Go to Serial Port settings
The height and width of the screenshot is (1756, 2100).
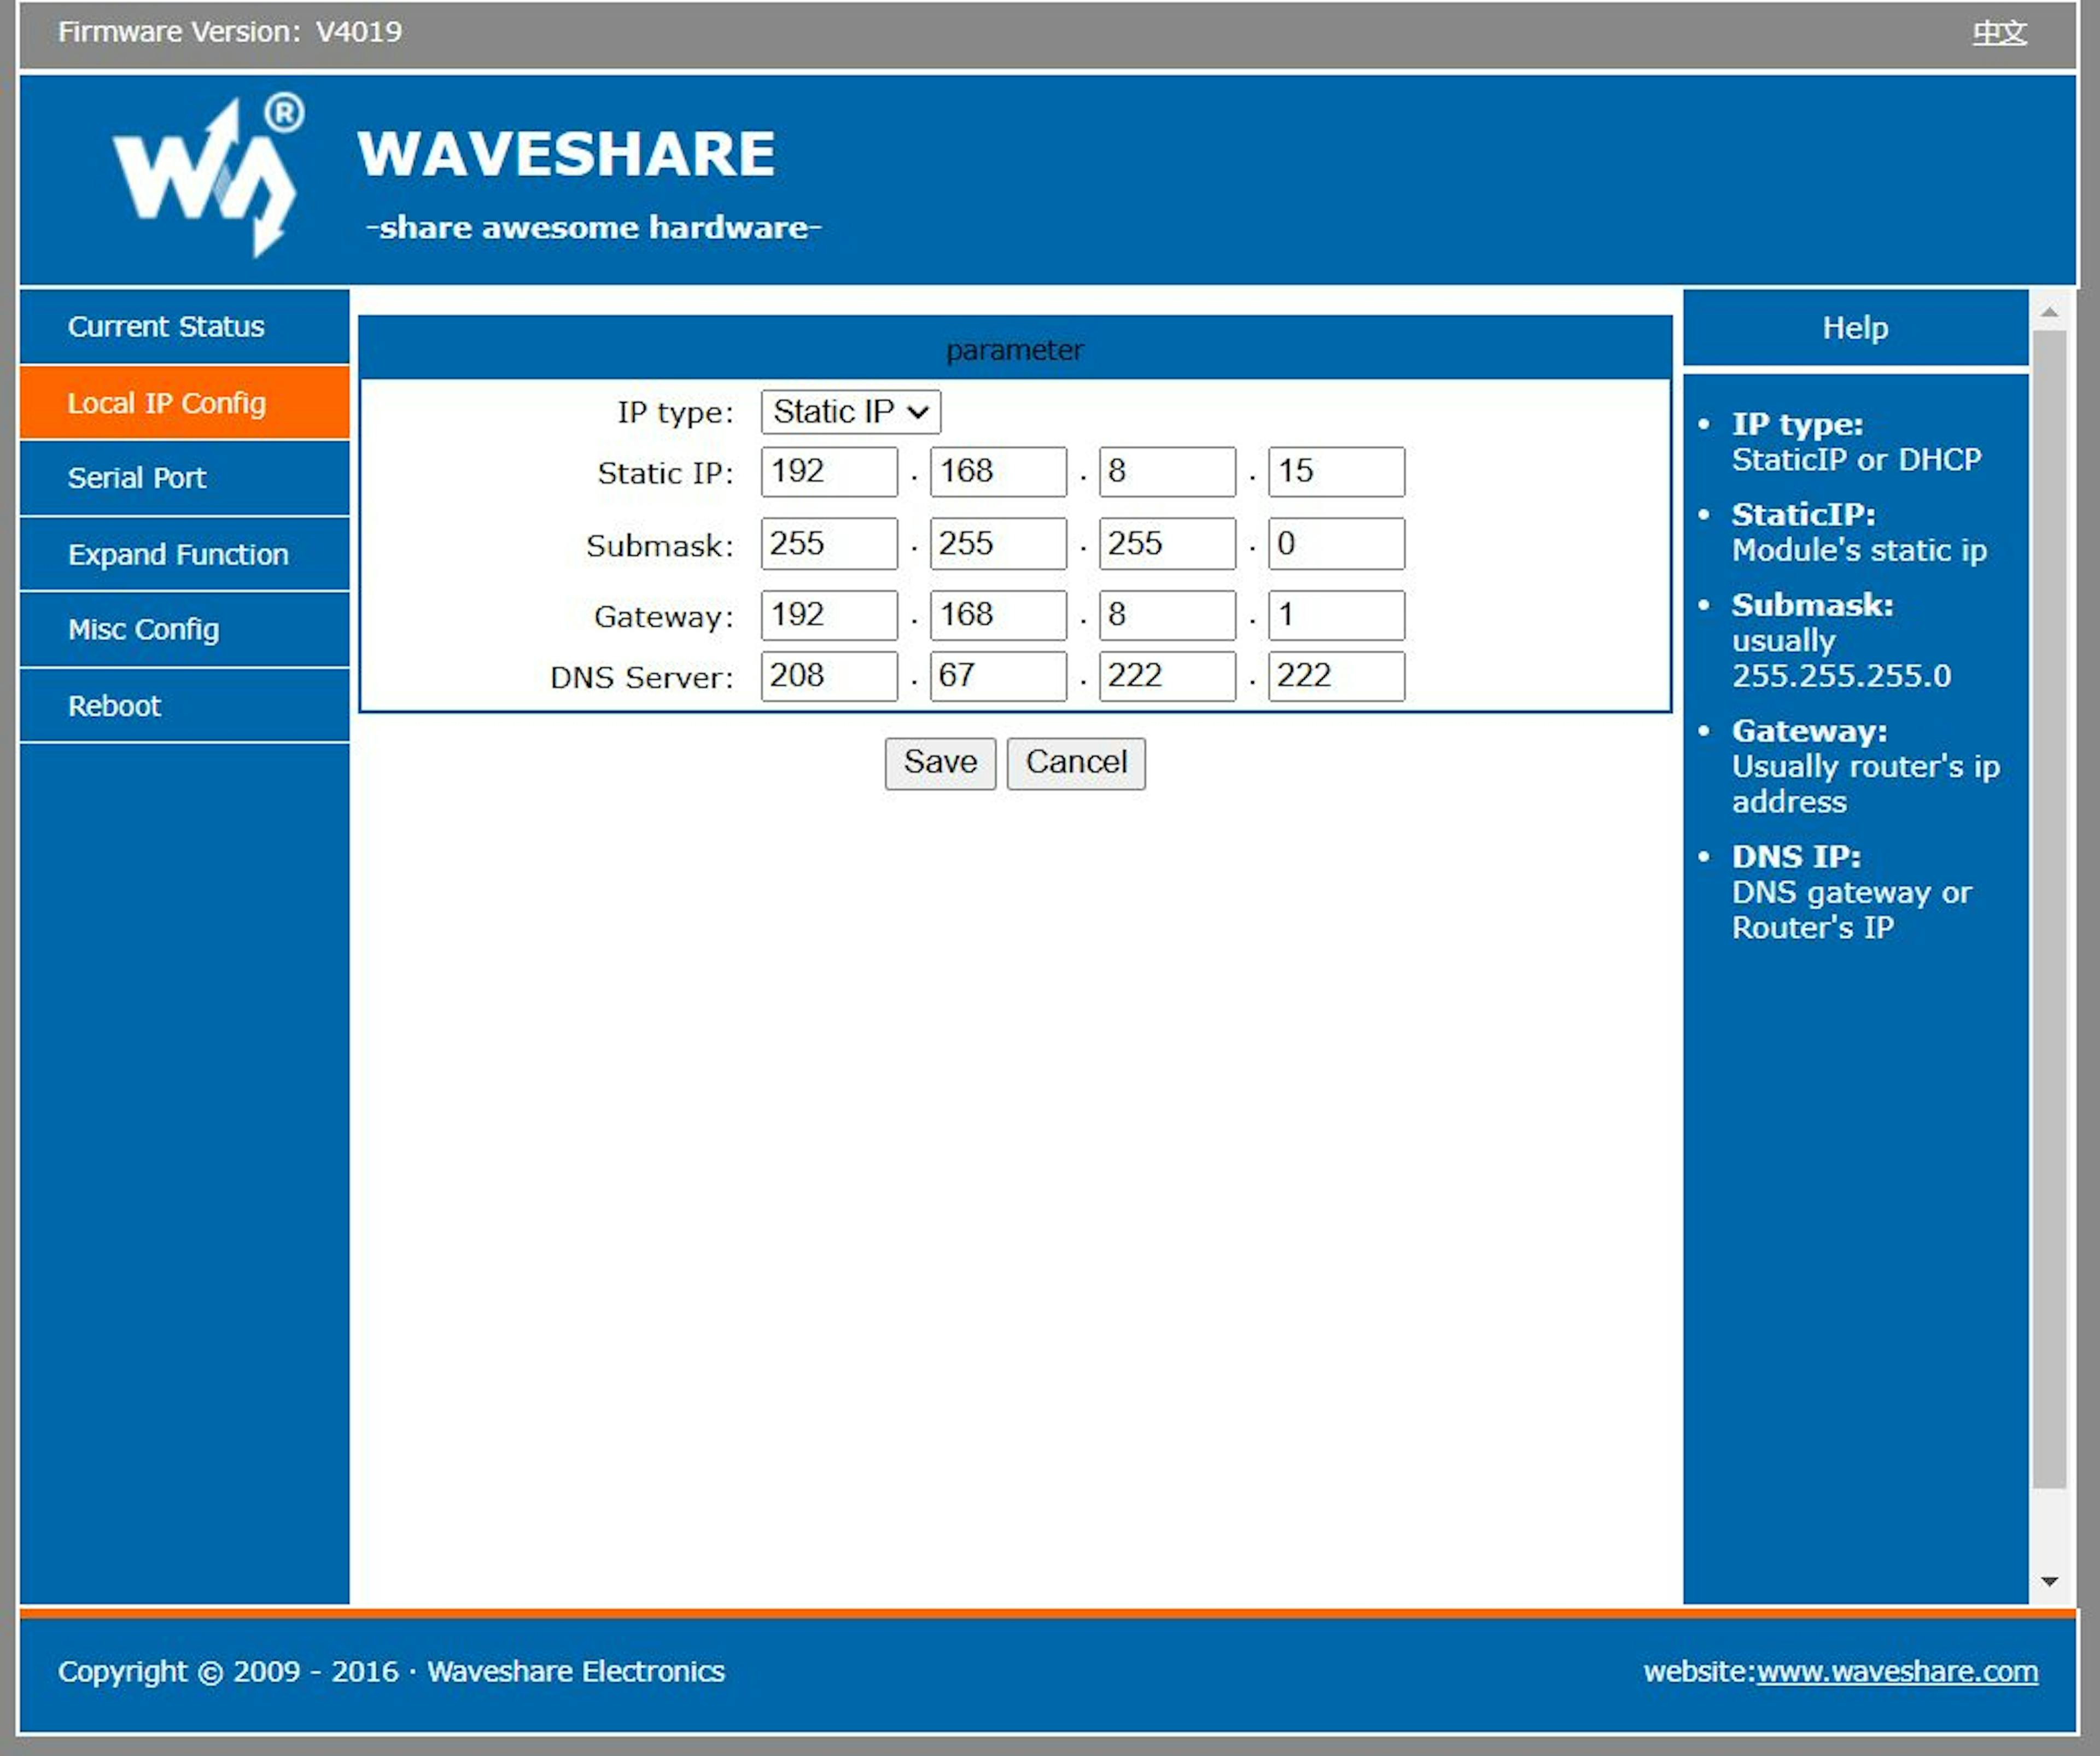[137, 478]
